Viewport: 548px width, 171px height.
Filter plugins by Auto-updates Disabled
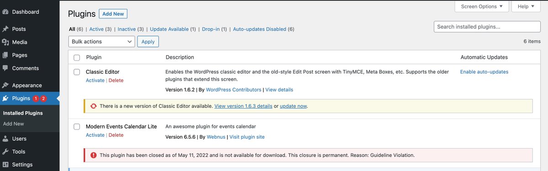[260, 29]
